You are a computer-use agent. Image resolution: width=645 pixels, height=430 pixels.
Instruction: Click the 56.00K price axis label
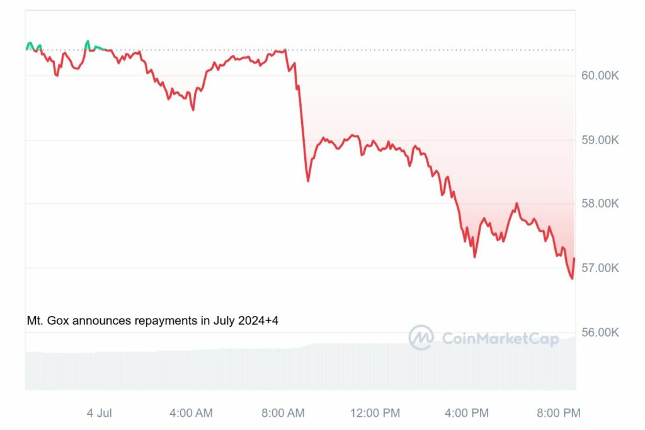pos(600,332)
